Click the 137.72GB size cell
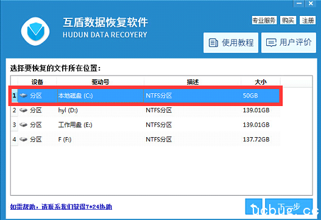 (x=256, y=140)
